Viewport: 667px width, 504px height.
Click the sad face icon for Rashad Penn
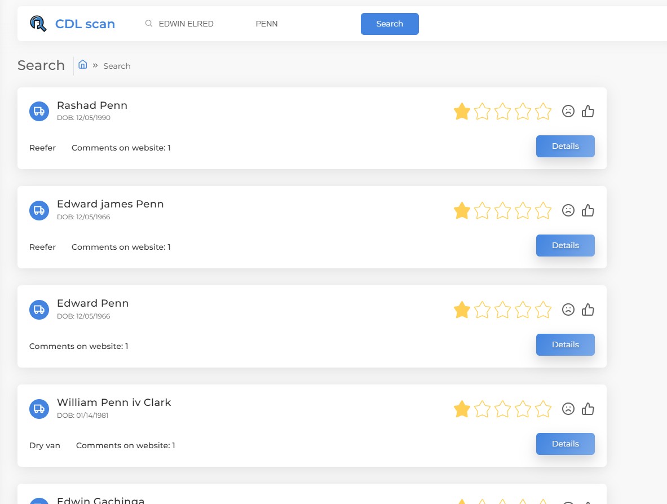(x=568, y=111)
